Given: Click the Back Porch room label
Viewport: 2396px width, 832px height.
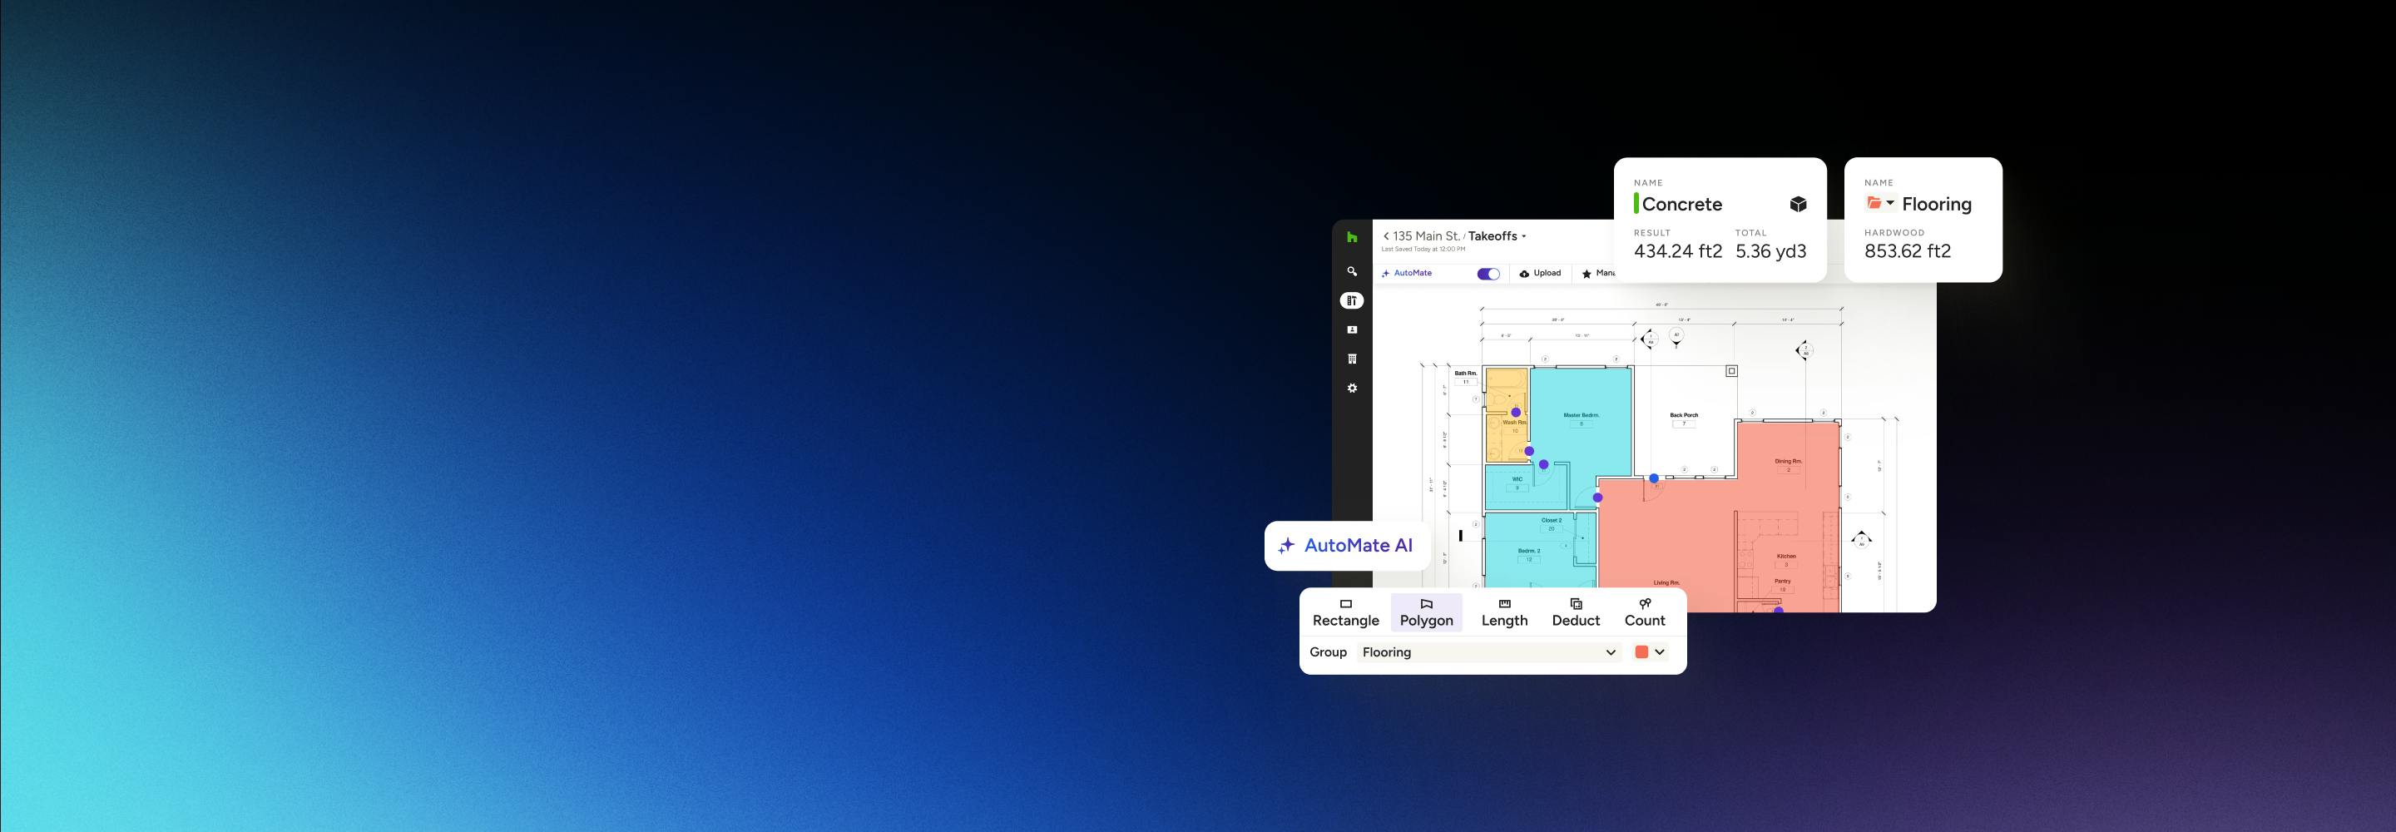Looking at the screenshot, I should (1684, 415).
